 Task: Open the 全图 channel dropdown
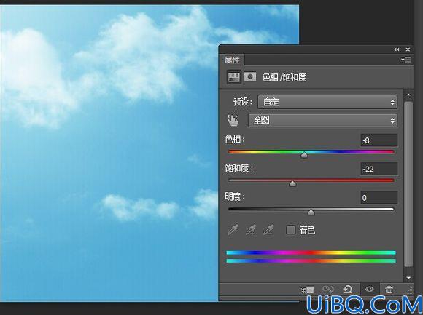coord(322,120)
